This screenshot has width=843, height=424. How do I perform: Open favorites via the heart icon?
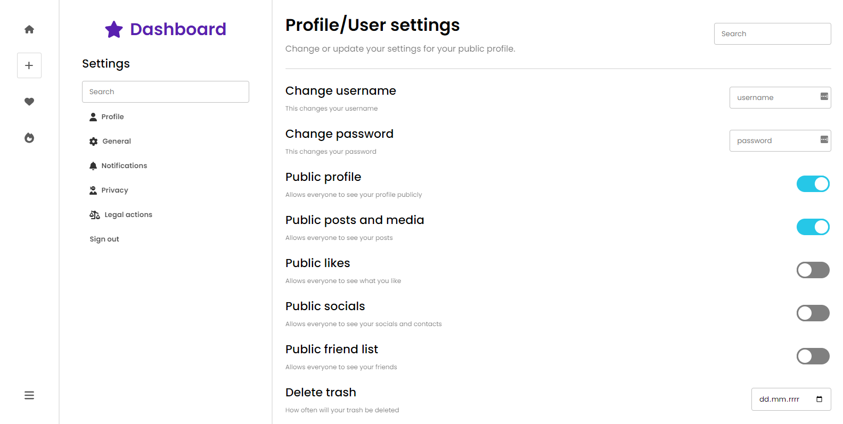pos(29,102)
